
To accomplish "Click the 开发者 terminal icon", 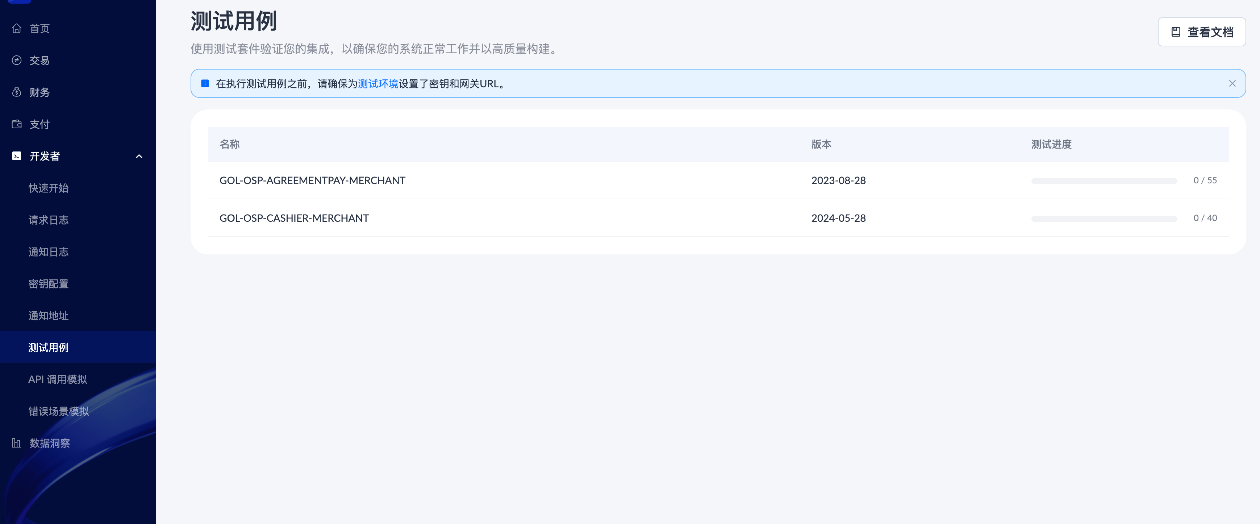I will 17,156.
